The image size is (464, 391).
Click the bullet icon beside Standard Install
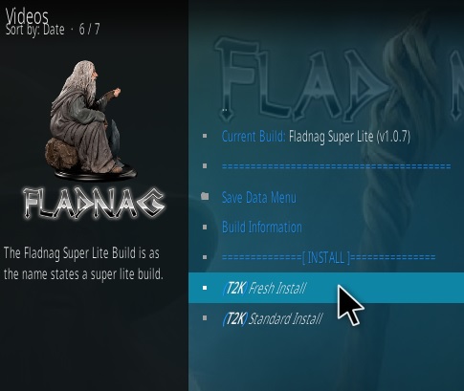pos(205,318)
